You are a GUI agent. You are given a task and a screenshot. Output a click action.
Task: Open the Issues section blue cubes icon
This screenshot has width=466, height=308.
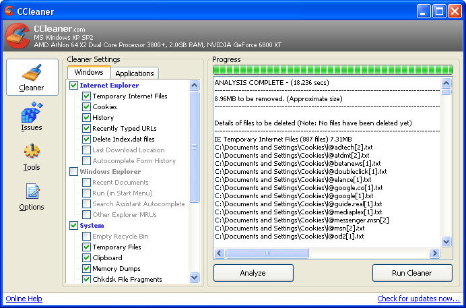pos(32,112)
